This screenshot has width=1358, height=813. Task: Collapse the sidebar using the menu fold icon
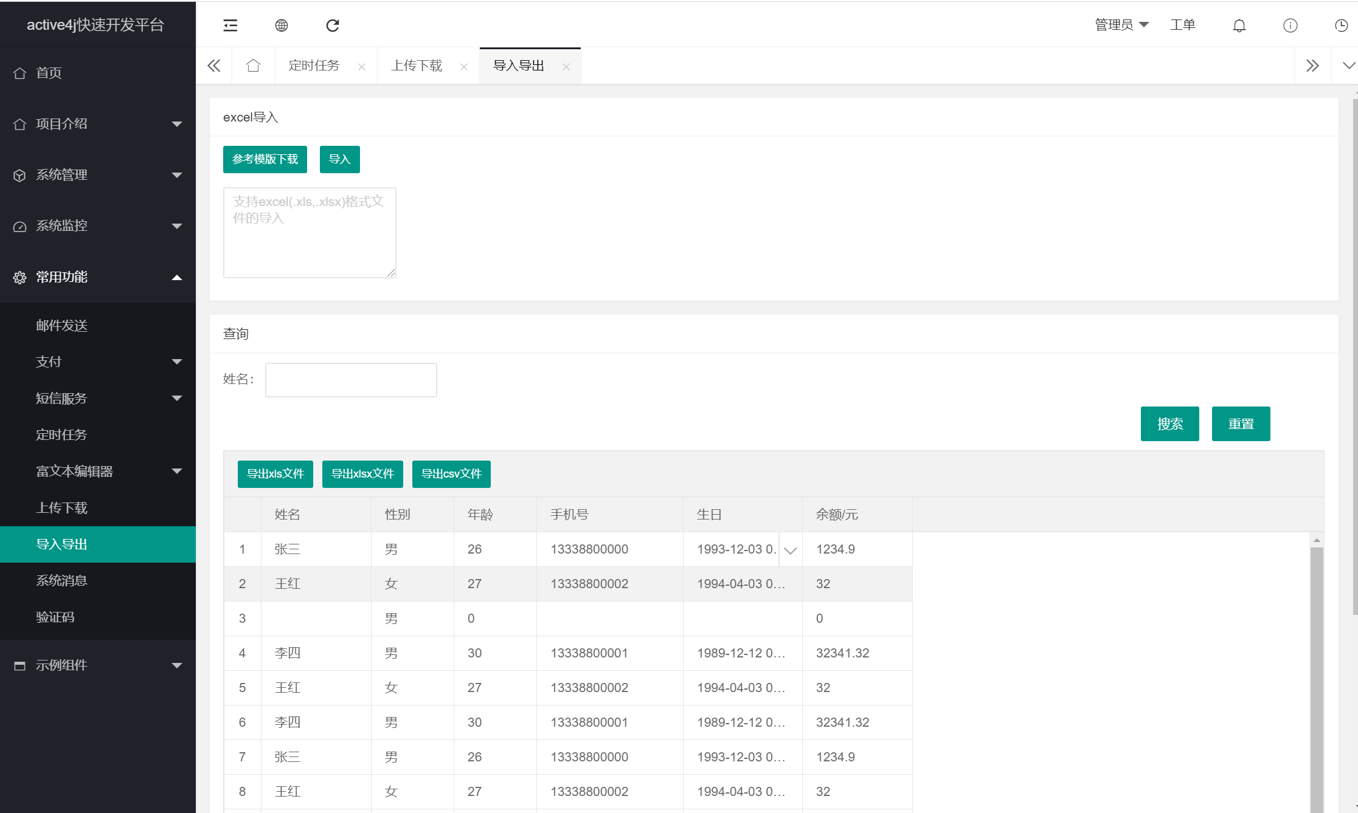point(230,25)
